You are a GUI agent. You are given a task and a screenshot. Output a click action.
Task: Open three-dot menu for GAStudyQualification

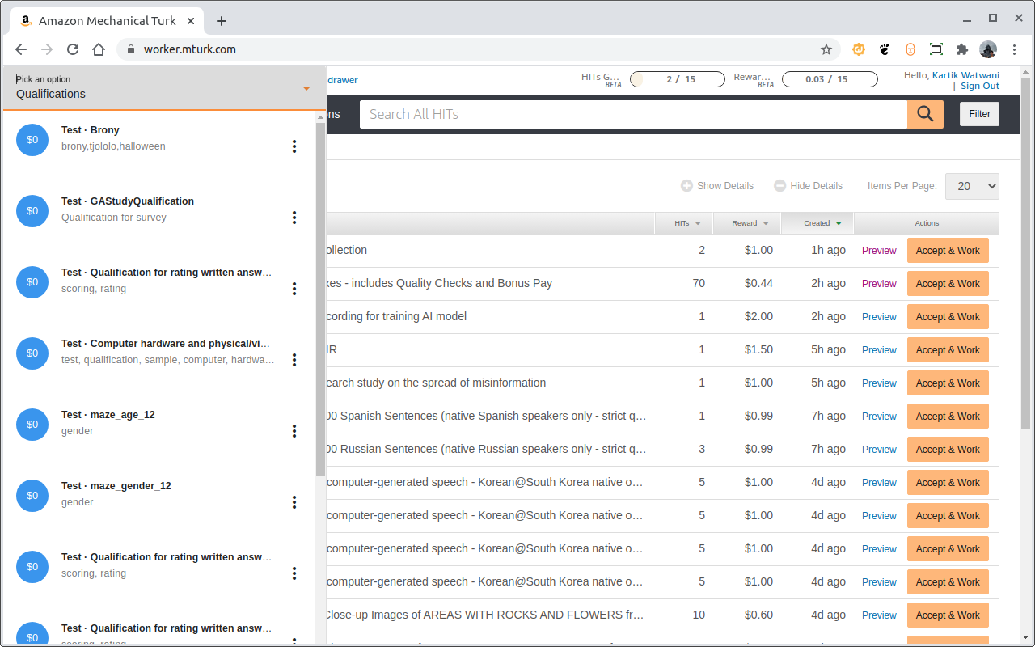[x=294, y=218]
